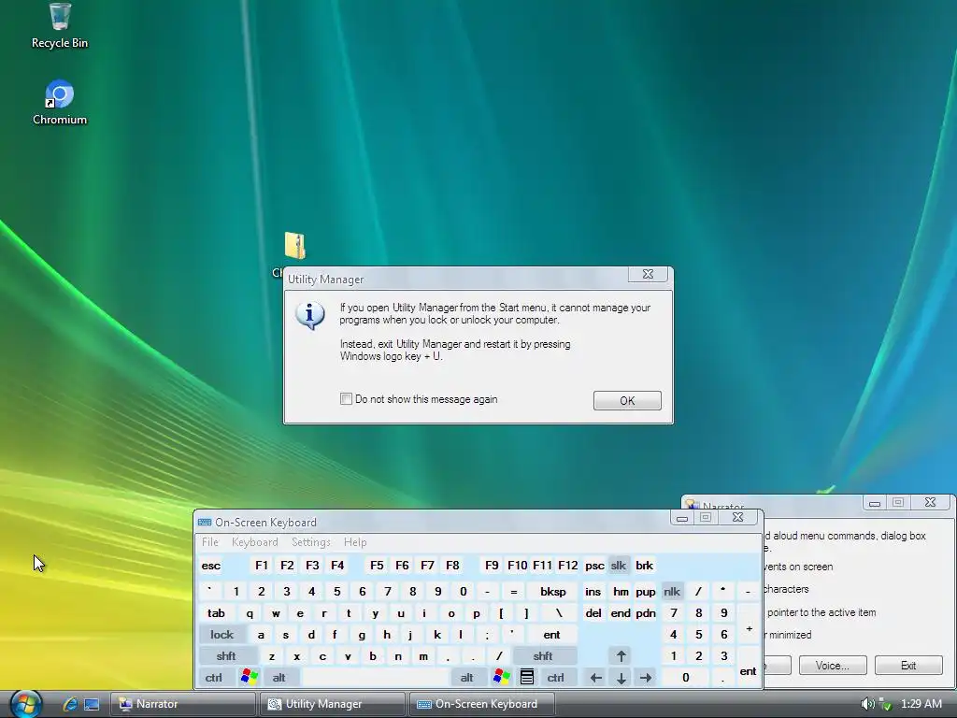Click the network status tray icon
The width and height of the screenshot is (957, 718).
tap(884, 704)
